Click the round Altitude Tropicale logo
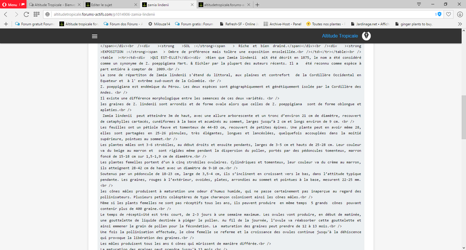 [366, 36]
